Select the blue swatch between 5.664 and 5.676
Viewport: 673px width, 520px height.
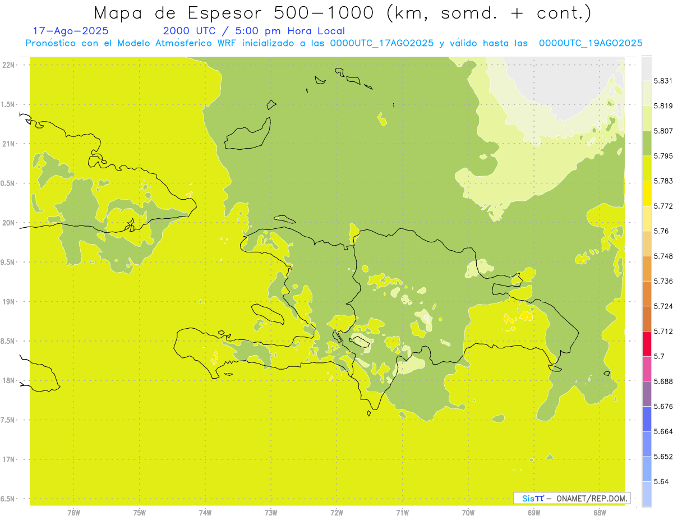coord(647,419)
